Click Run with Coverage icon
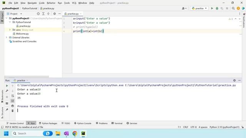Image resolution: width=246 pixels, height=138 pixels. tap(222, 8)
